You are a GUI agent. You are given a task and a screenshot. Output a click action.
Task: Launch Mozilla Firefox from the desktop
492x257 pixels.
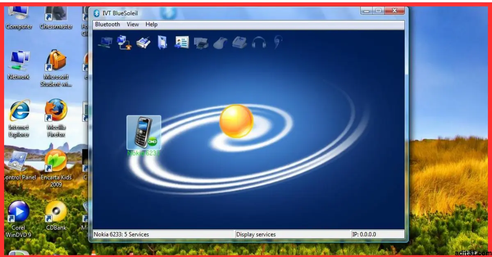56,118
